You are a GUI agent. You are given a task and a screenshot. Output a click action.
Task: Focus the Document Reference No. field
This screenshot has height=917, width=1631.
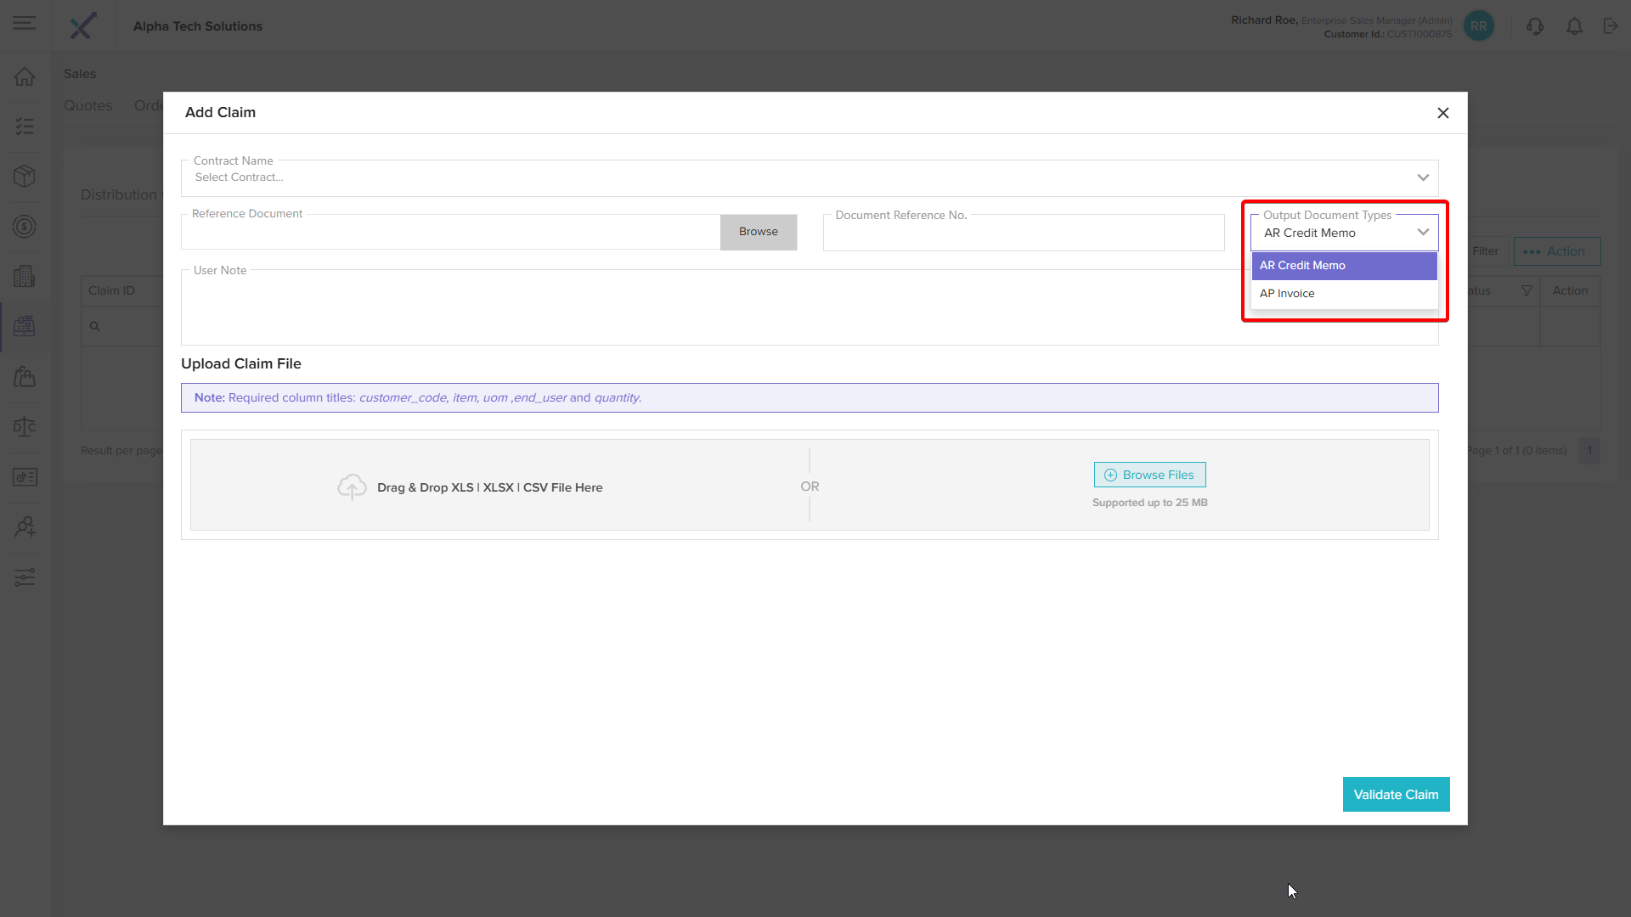[x=1023, y=235]
